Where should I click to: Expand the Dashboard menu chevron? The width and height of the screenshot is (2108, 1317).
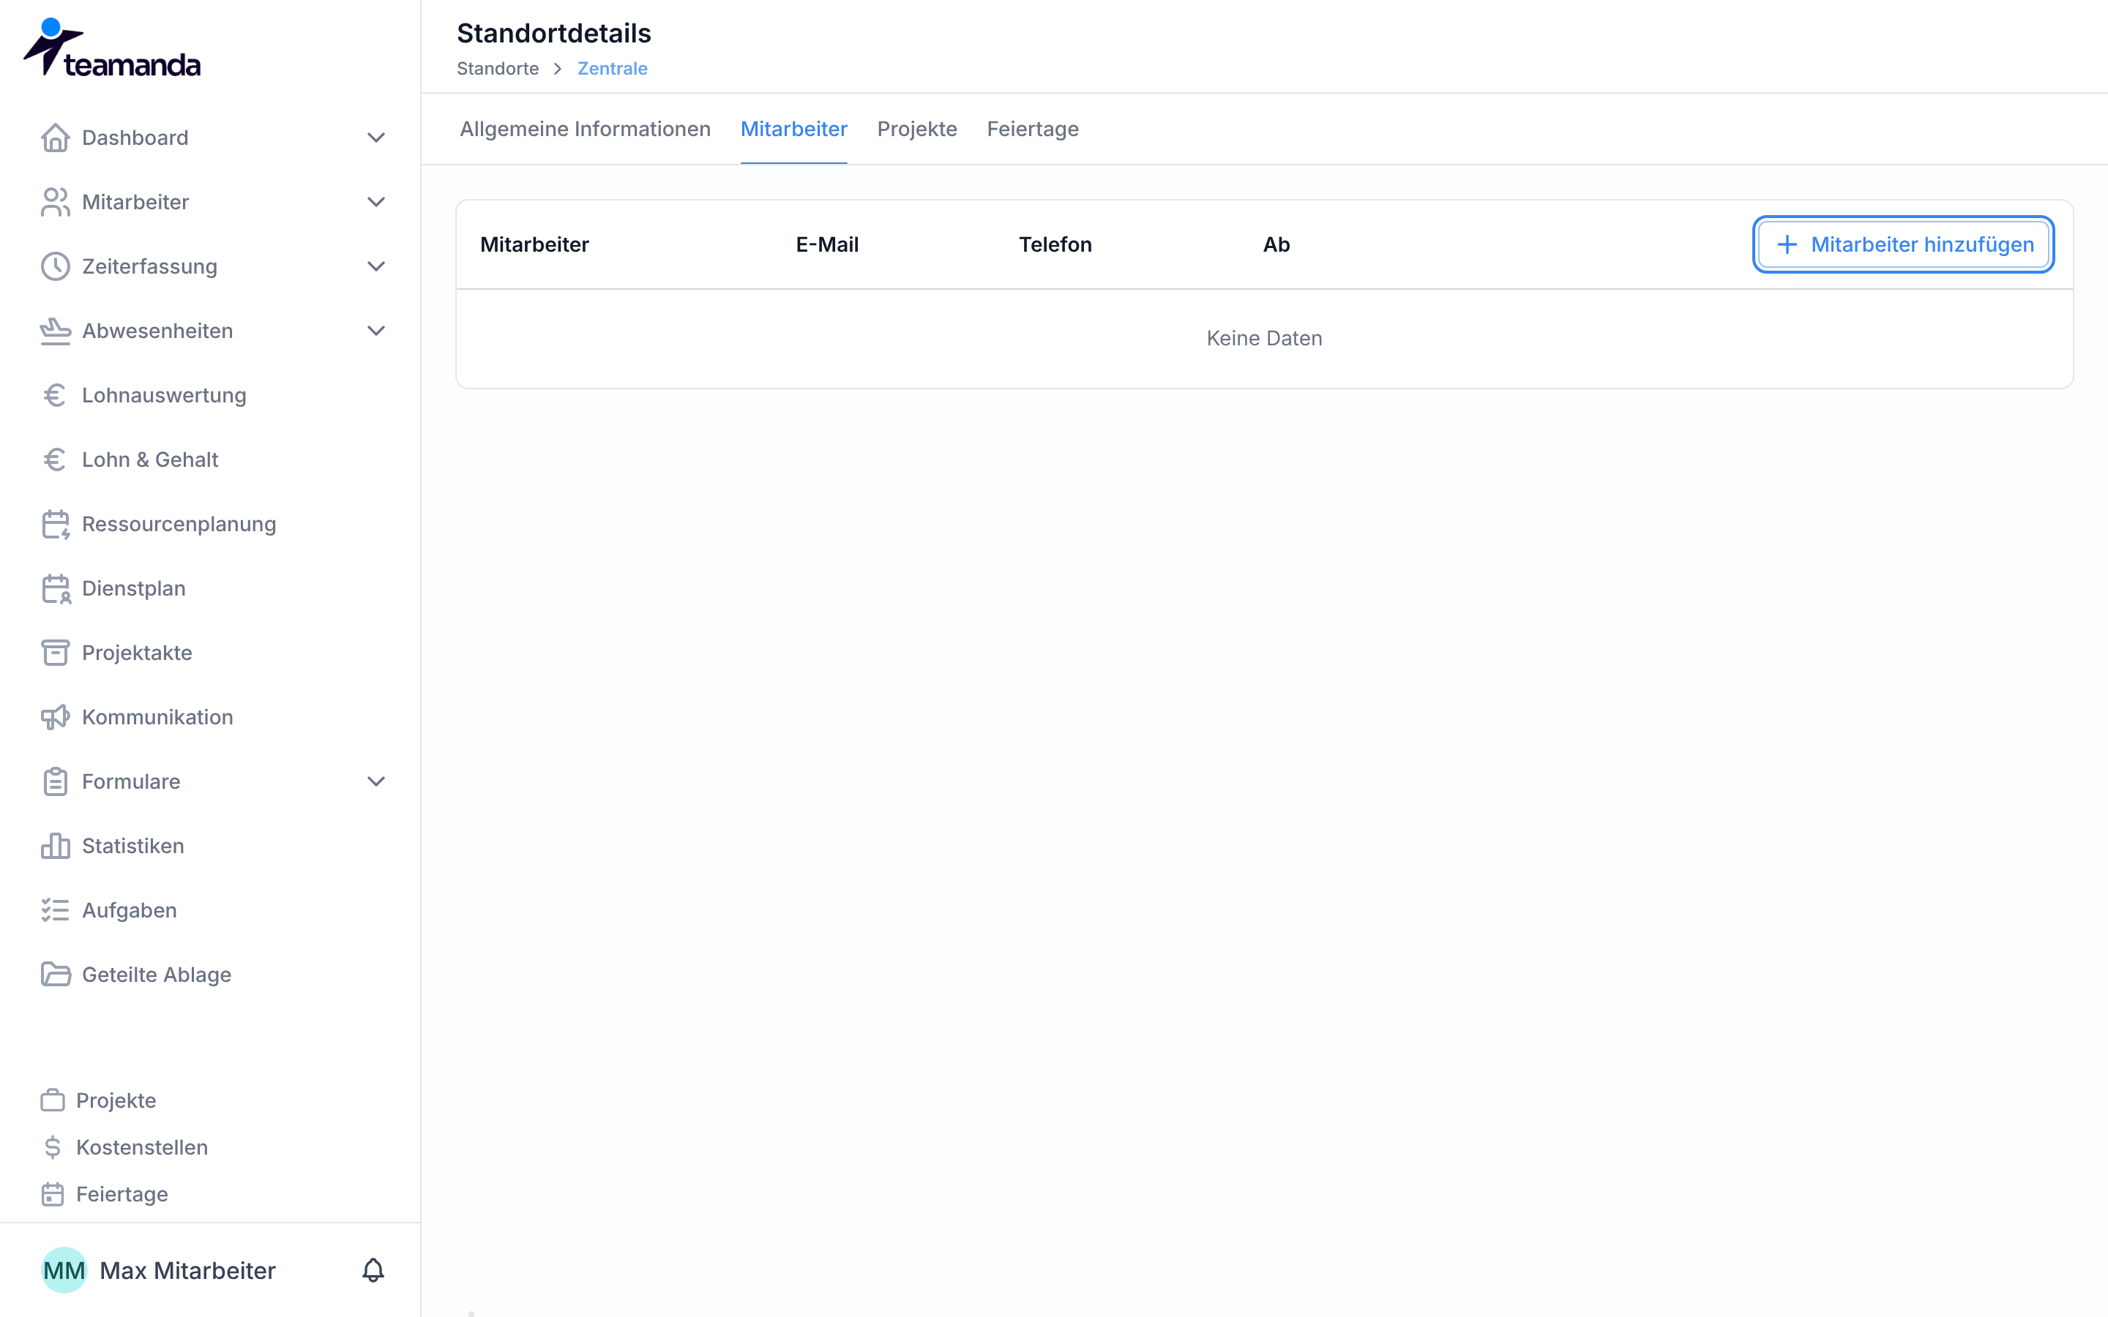point(376,138)
